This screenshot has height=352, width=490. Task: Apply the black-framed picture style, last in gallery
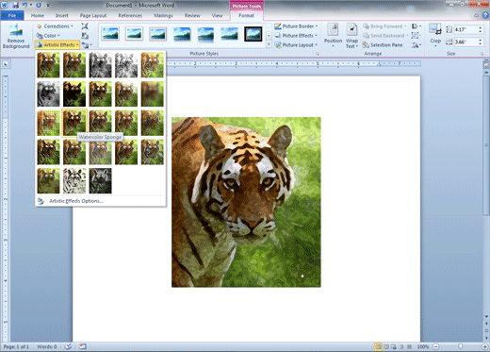tap(253, 34)
